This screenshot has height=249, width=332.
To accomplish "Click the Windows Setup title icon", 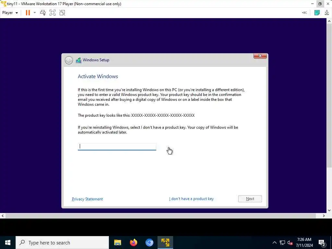I will point(78,60).
